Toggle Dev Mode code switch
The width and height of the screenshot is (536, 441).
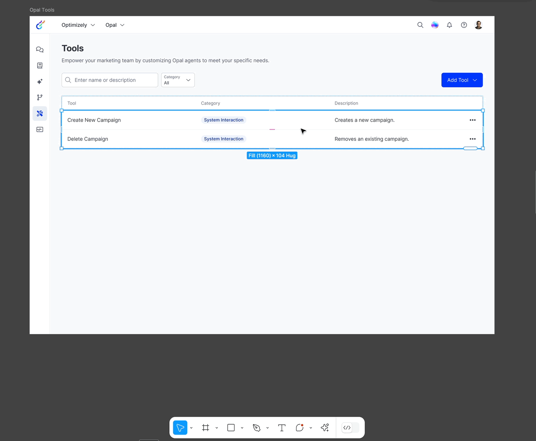coord(350,428)
